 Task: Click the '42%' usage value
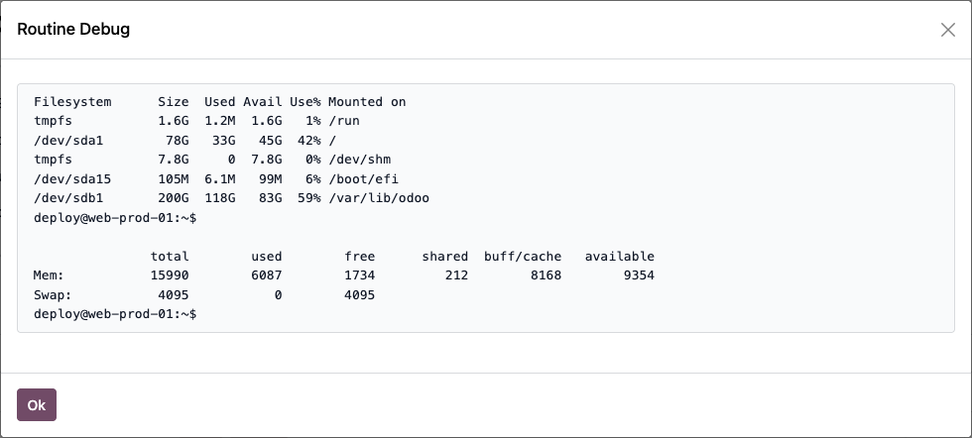(308, 141)
